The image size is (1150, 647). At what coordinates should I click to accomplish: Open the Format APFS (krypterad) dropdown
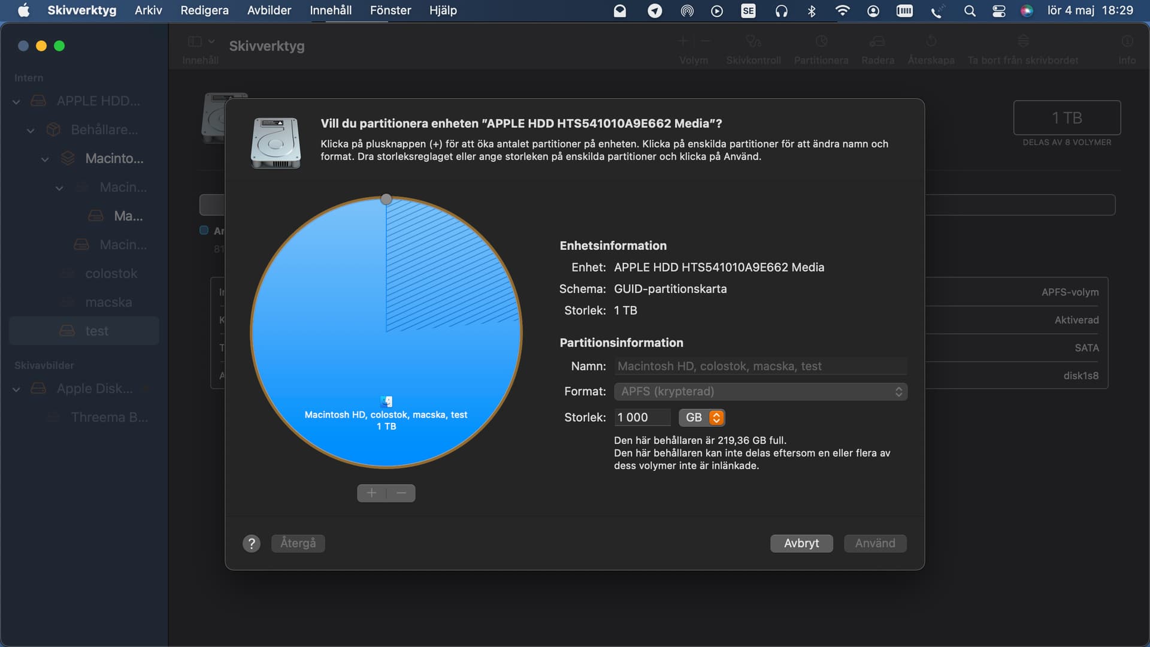(x=761, y=391)
